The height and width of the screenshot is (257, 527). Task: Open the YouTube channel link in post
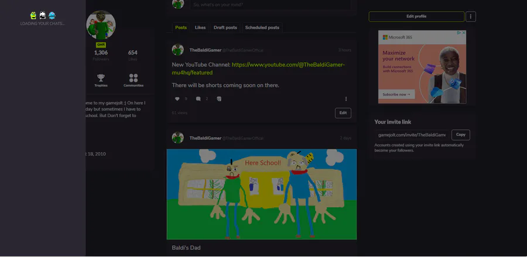click(x=258, y=68)
